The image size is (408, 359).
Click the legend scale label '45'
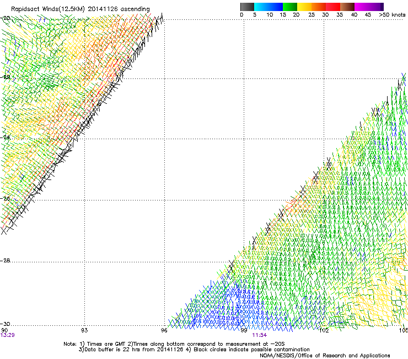tap(368, 15)
